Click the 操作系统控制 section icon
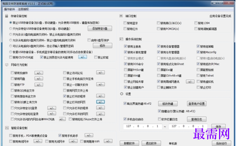237x146 pixels. (121, 39)
